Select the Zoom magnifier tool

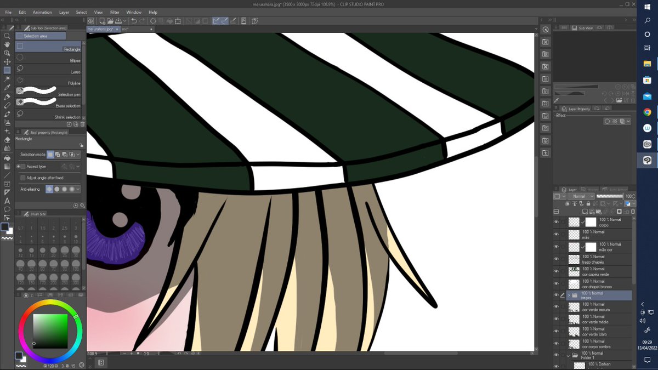pyautogui.click(x=7, y=36)
